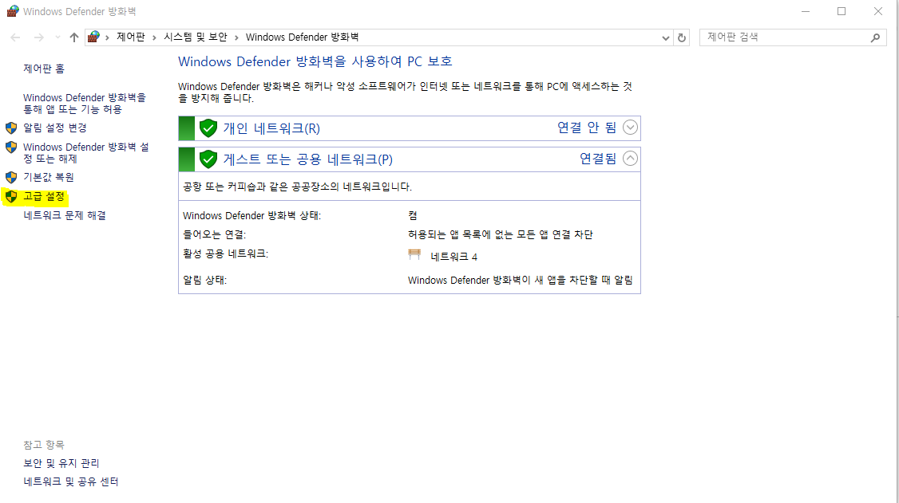Open 보안 및 유지 관리 link
The image size is (899, 503).
[x=61, y=463]
